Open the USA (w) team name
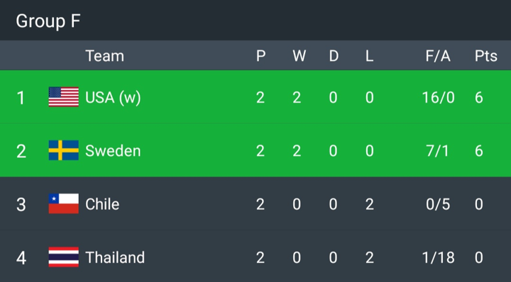Screen dimensions: 511x282 [113, 98]
